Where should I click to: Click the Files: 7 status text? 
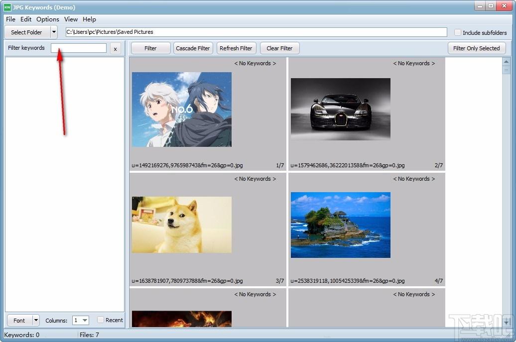click(89, 335)
